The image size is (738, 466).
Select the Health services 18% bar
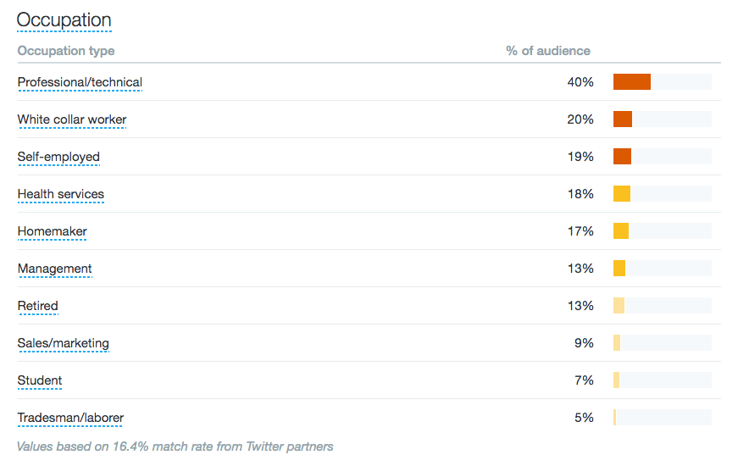[622, 194]
